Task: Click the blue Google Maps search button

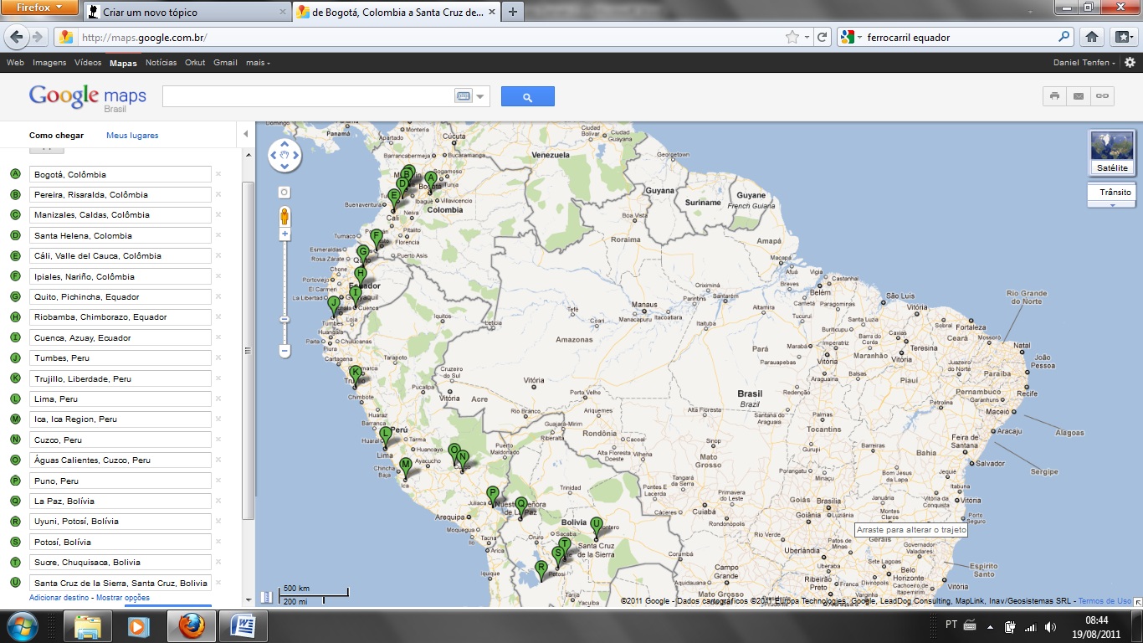Action: [x=527, y=96]
